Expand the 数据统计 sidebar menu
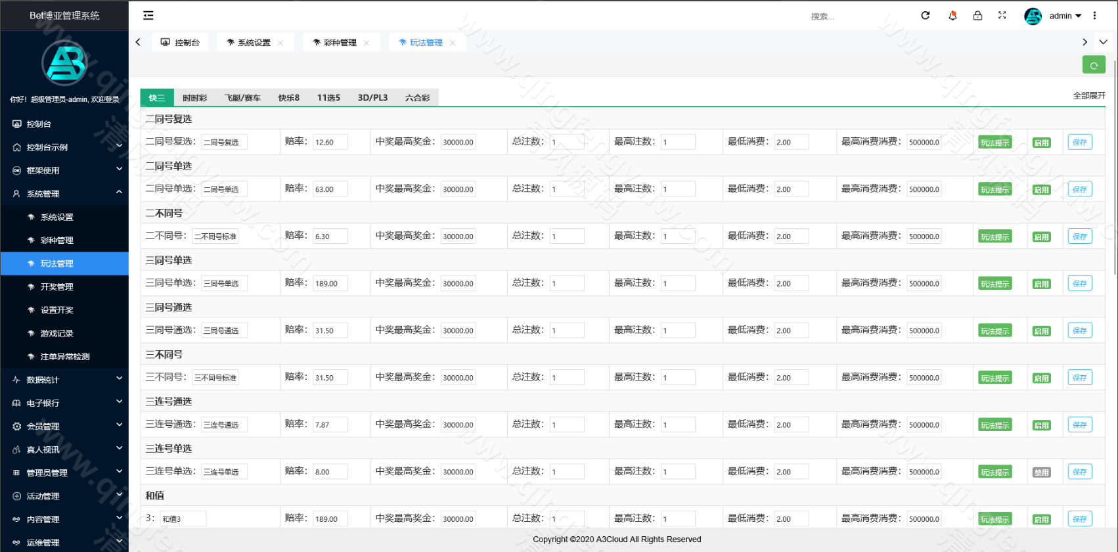The image size is (1118, 552). tap(64, 380)
